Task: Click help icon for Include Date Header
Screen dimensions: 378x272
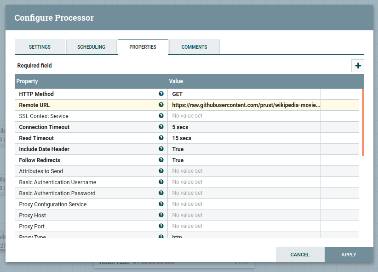Action: (161, 149)
